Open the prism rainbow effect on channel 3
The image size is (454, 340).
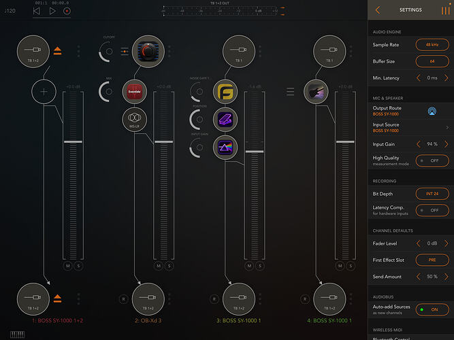[225, 148]
